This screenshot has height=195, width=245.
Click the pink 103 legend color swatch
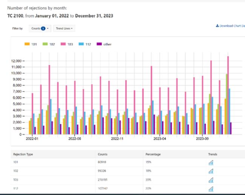click(x=63, y=44)
